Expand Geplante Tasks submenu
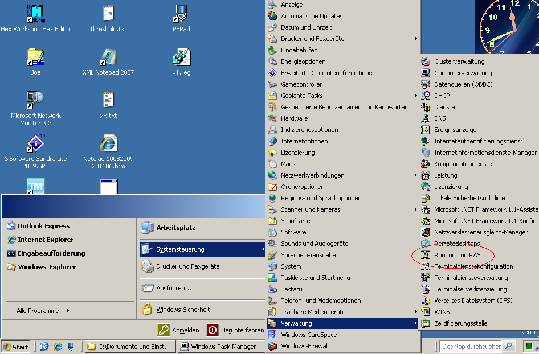 [343, 96]
